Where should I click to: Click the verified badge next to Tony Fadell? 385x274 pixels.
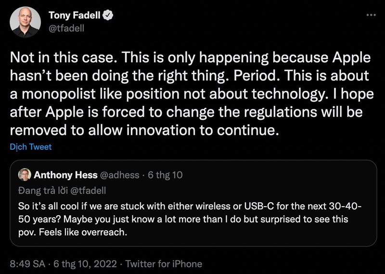107,15
